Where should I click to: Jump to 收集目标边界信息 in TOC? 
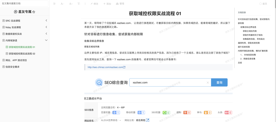pyautogui.click(x=248, y=27)
